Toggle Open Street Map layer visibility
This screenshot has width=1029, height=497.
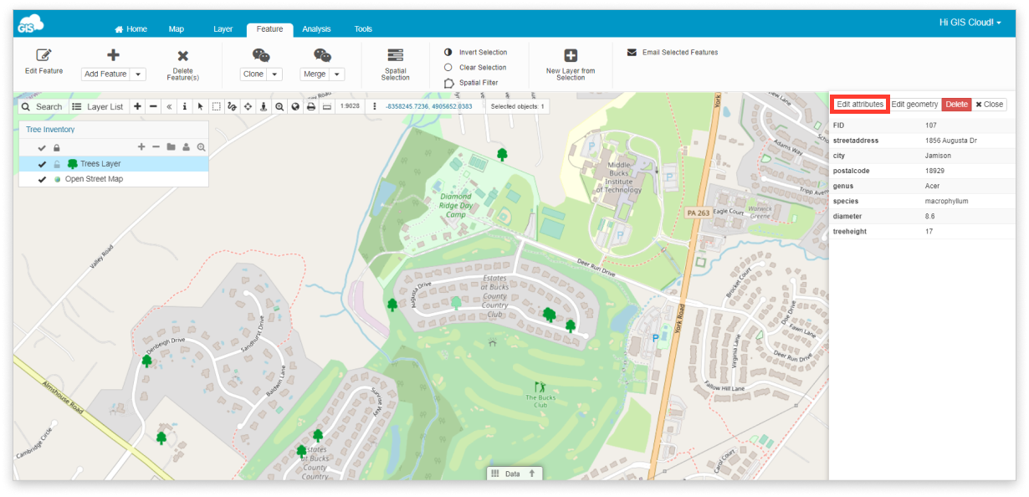pyautogui.click(x=42, y=179)
